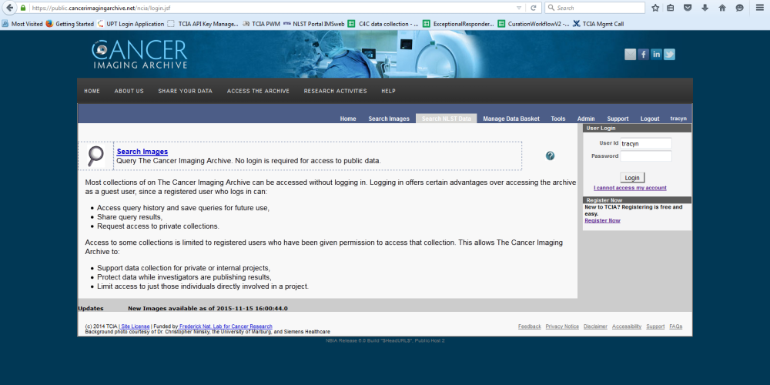
Task: Open the Search Images heading link
Action: click(142, 152)
